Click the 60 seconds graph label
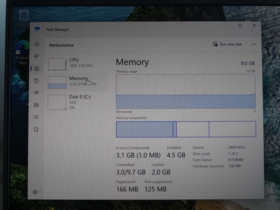This screenshot has width=280, height=210. 124,112
